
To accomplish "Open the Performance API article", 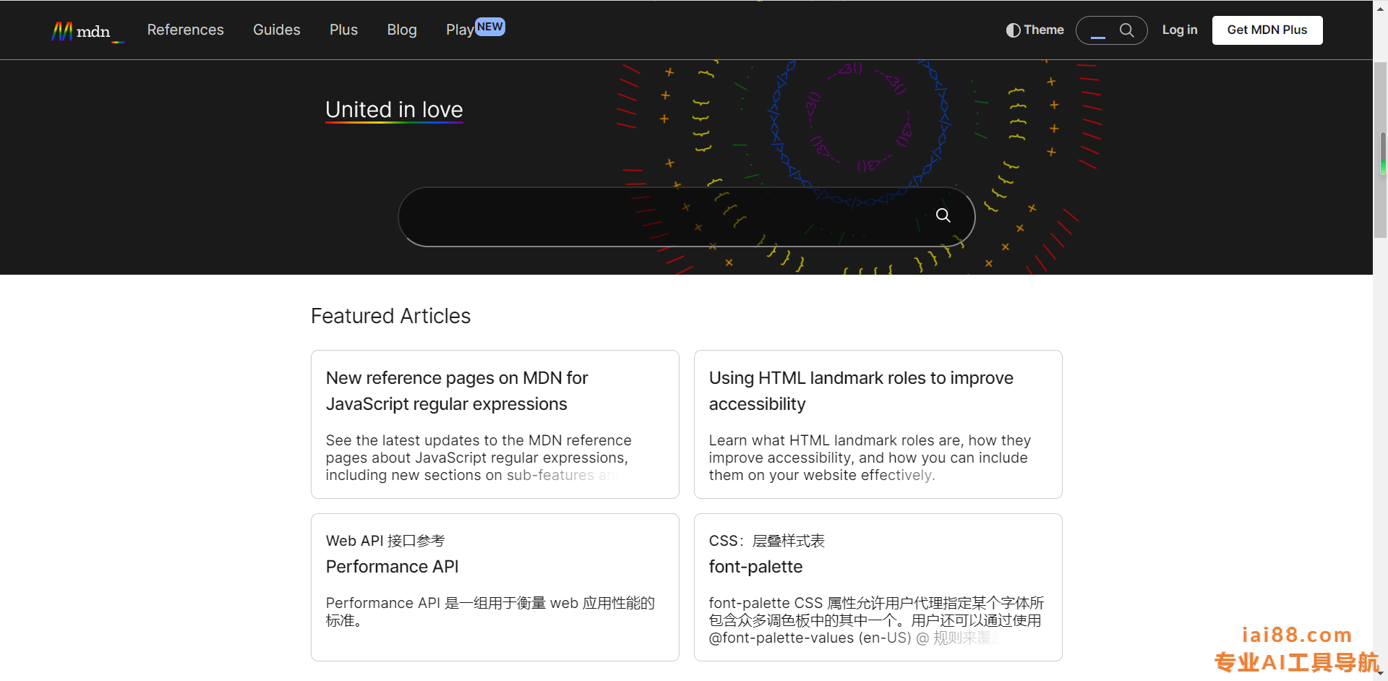I will point(393,567).
